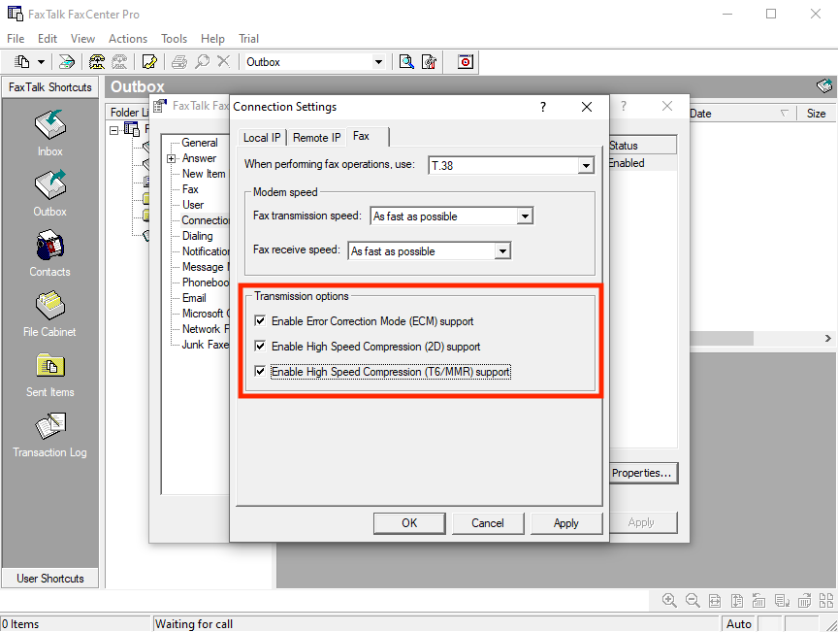
Task: Open the File Cabinet shortcut
Action: (49, 314)
